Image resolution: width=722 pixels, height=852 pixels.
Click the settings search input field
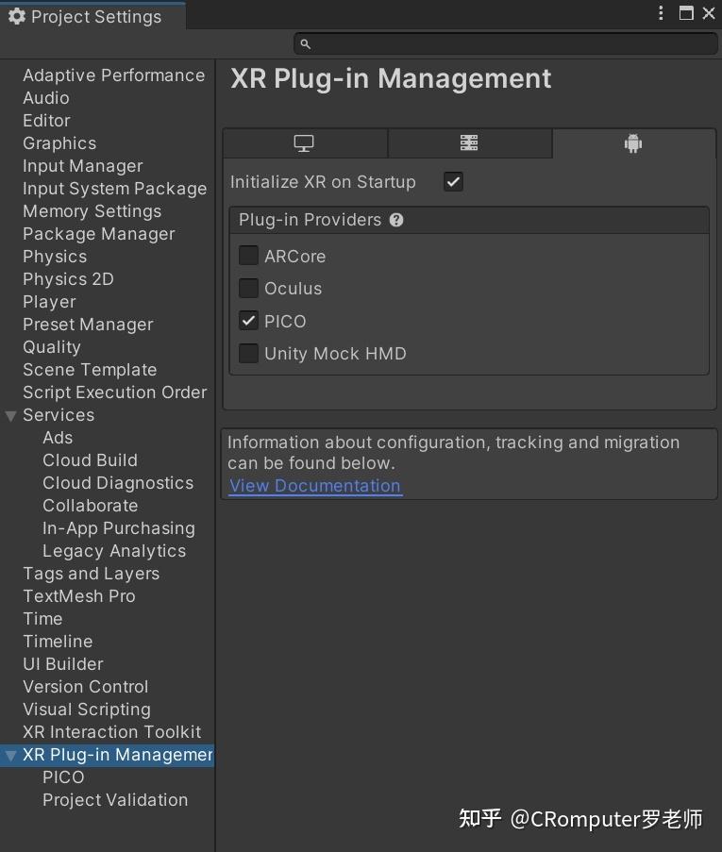pyautogui.click(x=510, y=43)
